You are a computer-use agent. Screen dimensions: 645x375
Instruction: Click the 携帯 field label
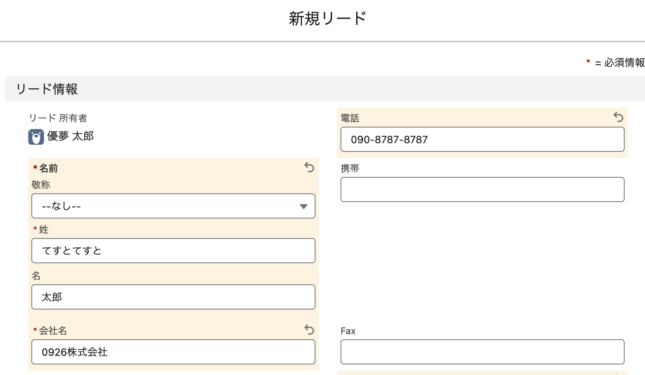350,168
